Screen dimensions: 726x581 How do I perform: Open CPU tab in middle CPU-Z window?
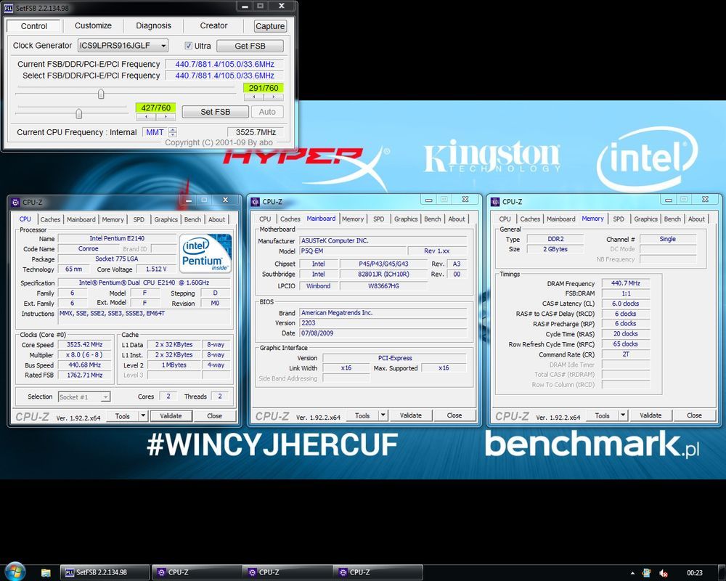click(x=265, y=219)
